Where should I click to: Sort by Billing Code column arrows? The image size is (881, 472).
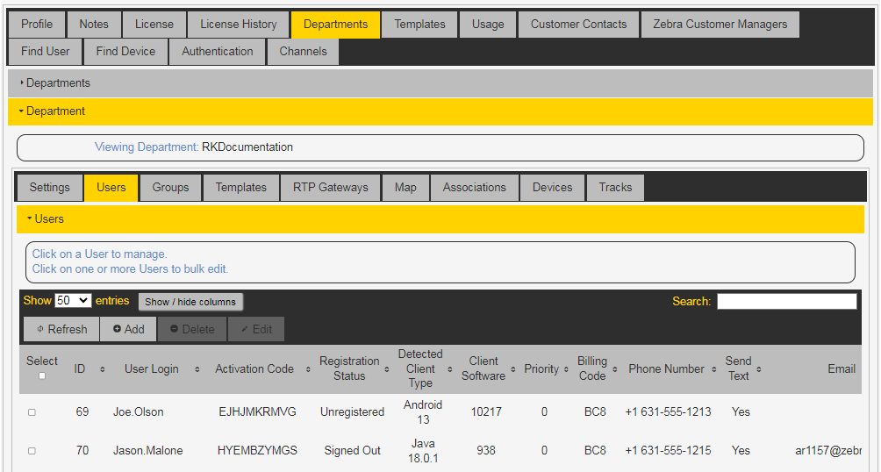coord(614,369)
